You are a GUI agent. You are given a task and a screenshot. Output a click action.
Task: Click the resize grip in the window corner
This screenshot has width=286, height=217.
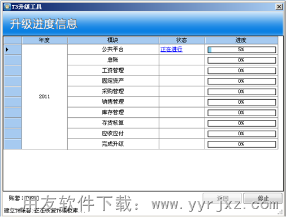(x=280, y=212)
